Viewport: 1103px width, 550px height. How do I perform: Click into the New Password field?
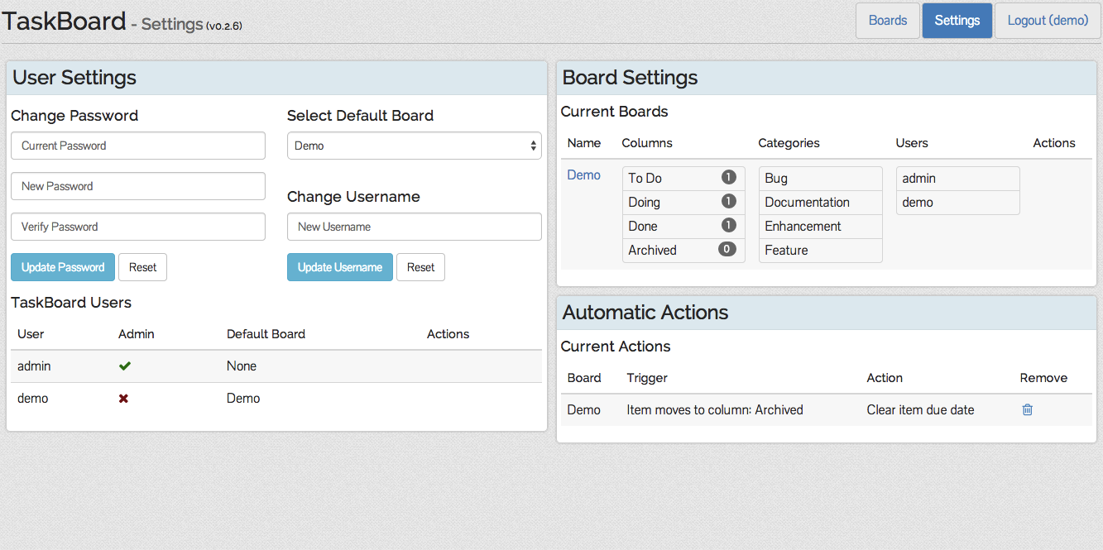(138, 186)
